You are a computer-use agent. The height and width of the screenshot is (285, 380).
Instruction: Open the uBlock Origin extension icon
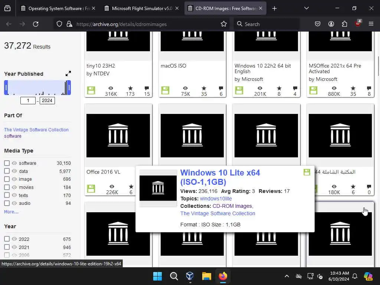click(358, 23)
